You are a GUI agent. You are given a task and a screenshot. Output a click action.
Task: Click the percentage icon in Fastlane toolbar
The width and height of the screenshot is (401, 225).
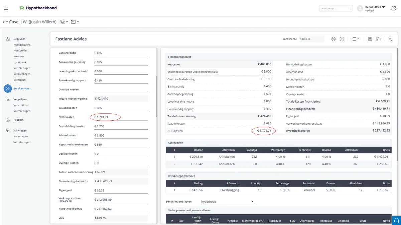(333, 39)
